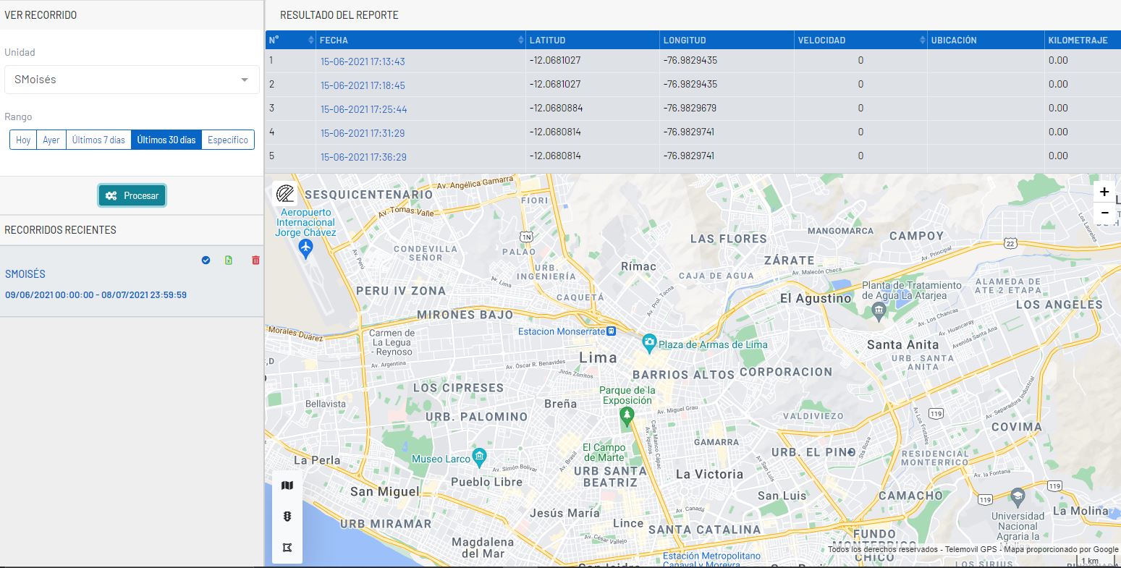
Task: Switch range to Específico
Action: [x=228, y=140]
